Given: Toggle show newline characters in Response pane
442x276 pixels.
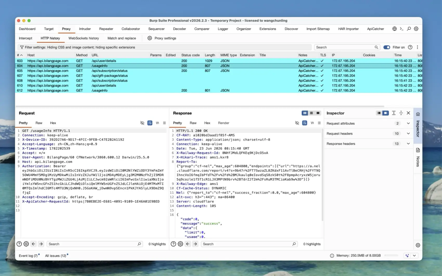Looking at the screenshot, I should [312, 123].
